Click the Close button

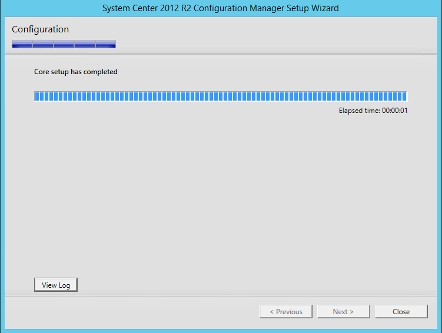401,312
